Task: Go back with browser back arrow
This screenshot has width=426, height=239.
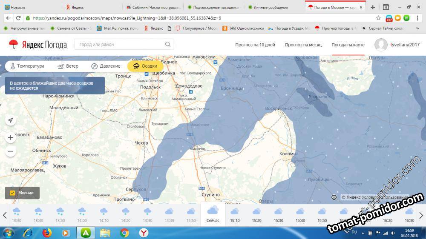Action: coord(9,18)
